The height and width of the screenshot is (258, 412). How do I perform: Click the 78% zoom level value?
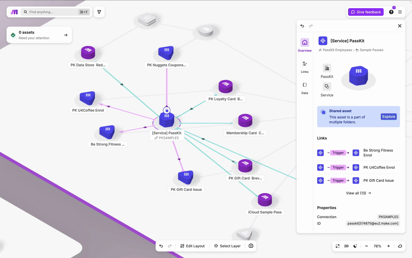pyautogui.click(x=377, y=246)
